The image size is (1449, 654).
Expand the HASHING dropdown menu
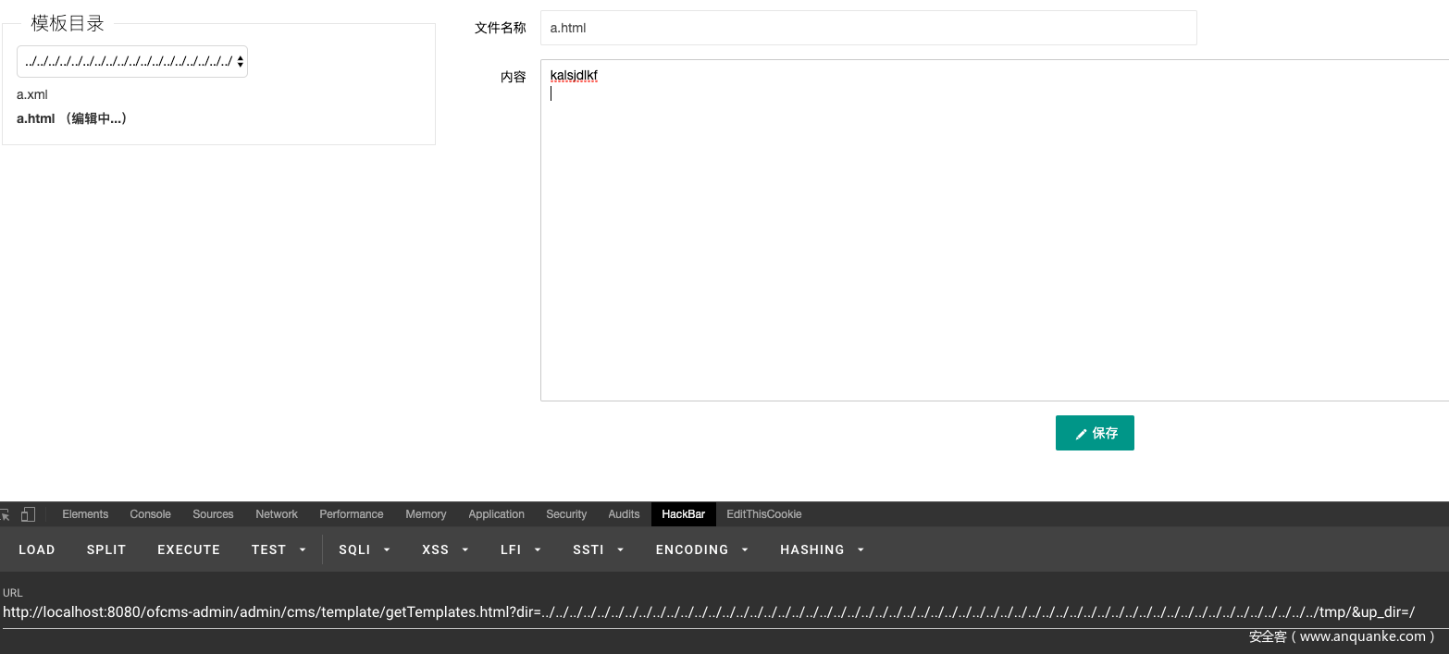[822, 549]
